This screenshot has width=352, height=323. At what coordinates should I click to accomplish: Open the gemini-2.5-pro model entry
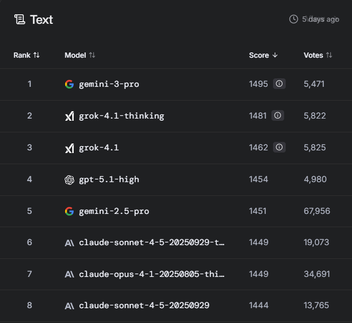114,211
